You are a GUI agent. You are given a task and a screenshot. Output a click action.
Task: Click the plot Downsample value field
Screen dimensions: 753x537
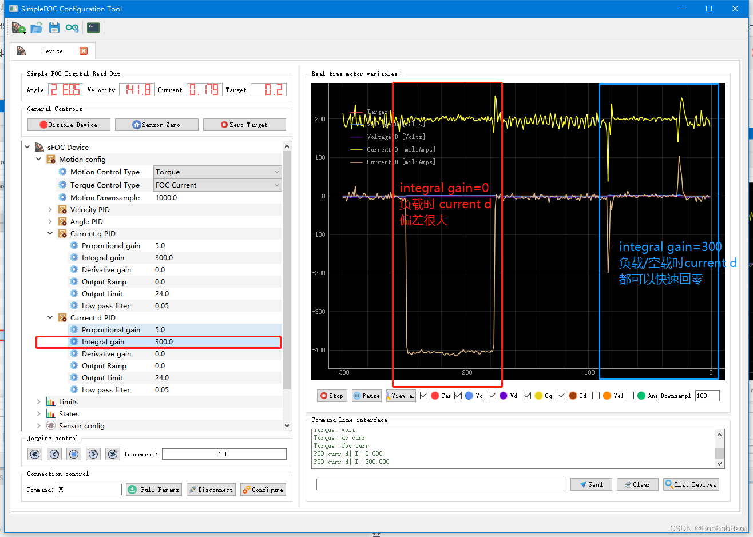point(707,396)
